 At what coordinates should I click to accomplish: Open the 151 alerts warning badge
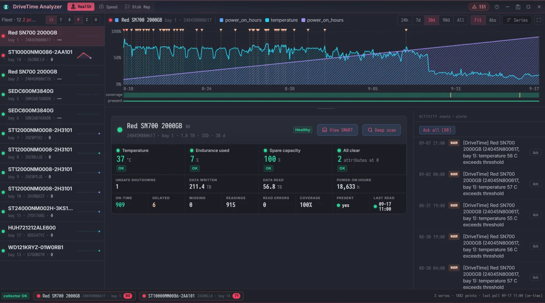point(479,7)
